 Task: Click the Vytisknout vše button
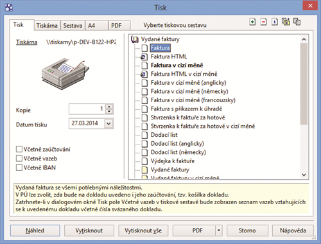(x=143, y=231)
